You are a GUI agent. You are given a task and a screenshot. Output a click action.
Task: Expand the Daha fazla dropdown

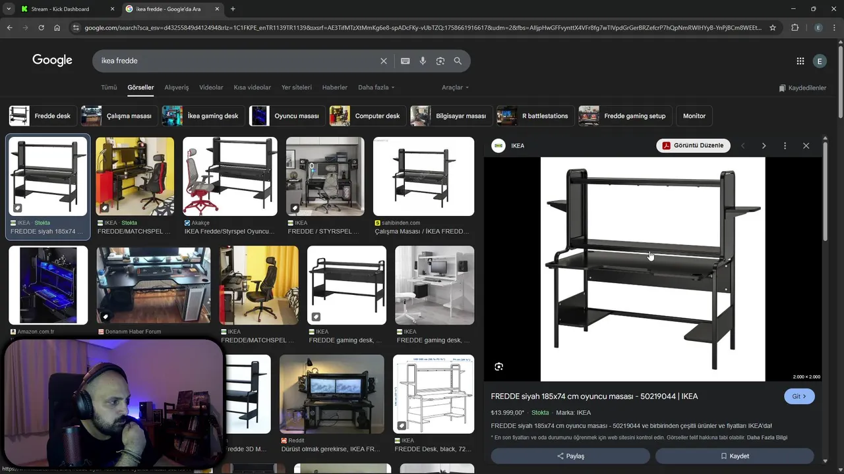[376, 88]
